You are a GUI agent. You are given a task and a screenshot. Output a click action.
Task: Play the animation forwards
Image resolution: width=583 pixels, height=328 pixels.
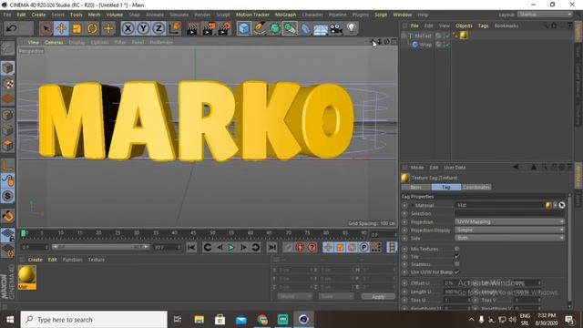[231, 247]
